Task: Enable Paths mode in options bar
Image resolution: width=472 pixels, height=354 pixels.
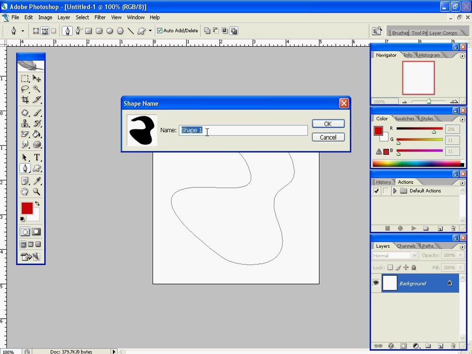Action: tap(45, 30)
